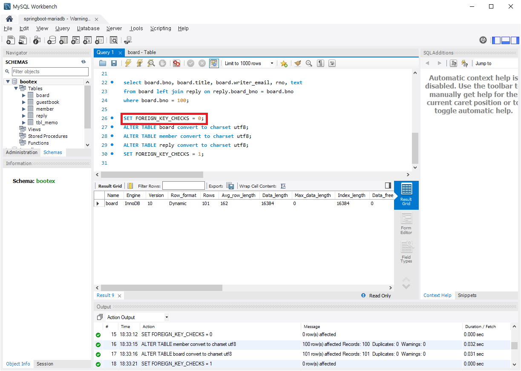Switch to the Administration tab
Screen dimensions: 521x371
tap(22, 152)
